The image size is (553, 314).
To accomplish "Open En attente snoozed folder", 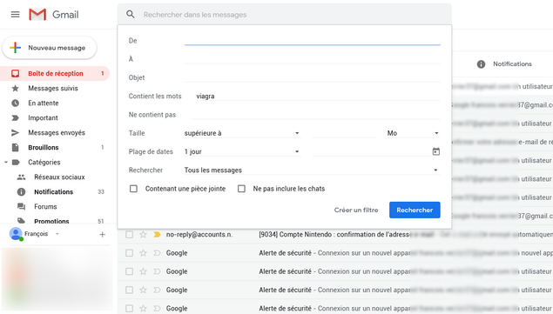I will (x=44, y=103).
